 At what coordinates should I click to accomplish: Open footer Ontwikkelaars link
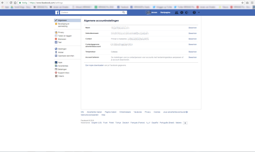[x=125, y=112]
